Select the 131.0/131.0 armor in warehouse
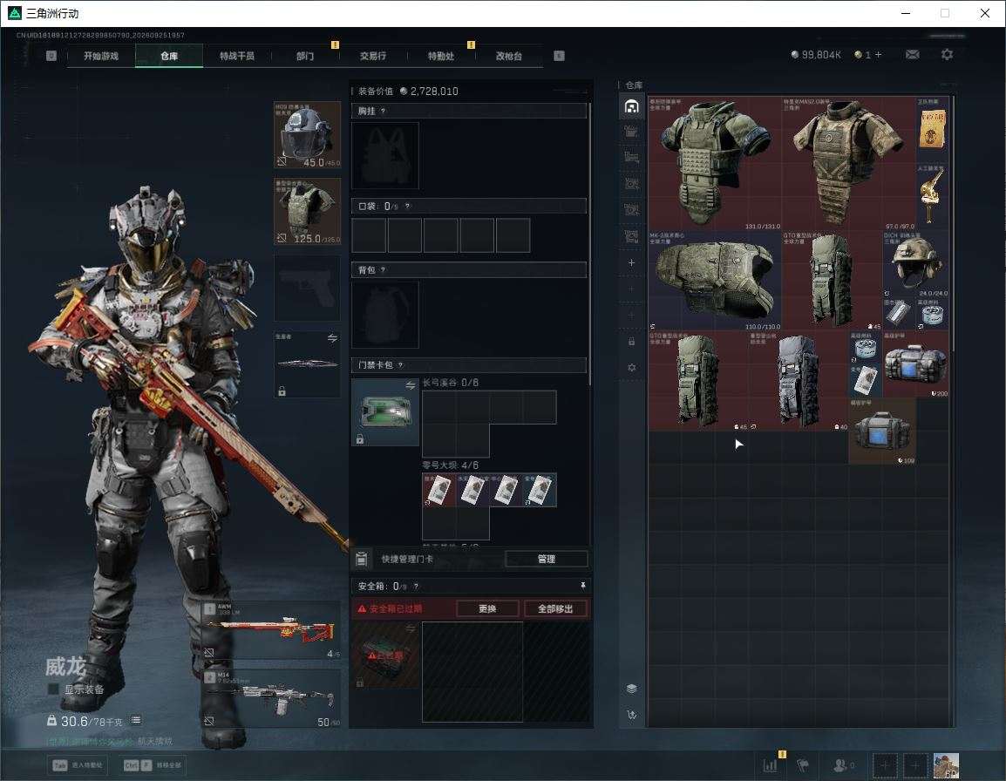Screen dimensions: 1006x781 (715, 164)
